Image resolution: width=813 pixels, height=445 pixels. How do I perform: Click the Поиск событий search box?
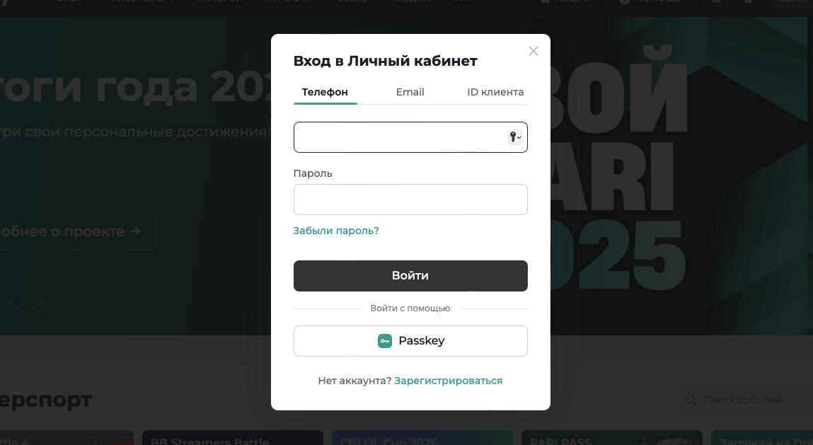(743, 400)
